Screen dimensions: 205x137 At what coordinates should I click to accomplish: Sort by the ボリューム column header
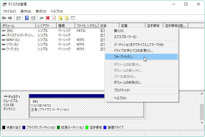18,26
